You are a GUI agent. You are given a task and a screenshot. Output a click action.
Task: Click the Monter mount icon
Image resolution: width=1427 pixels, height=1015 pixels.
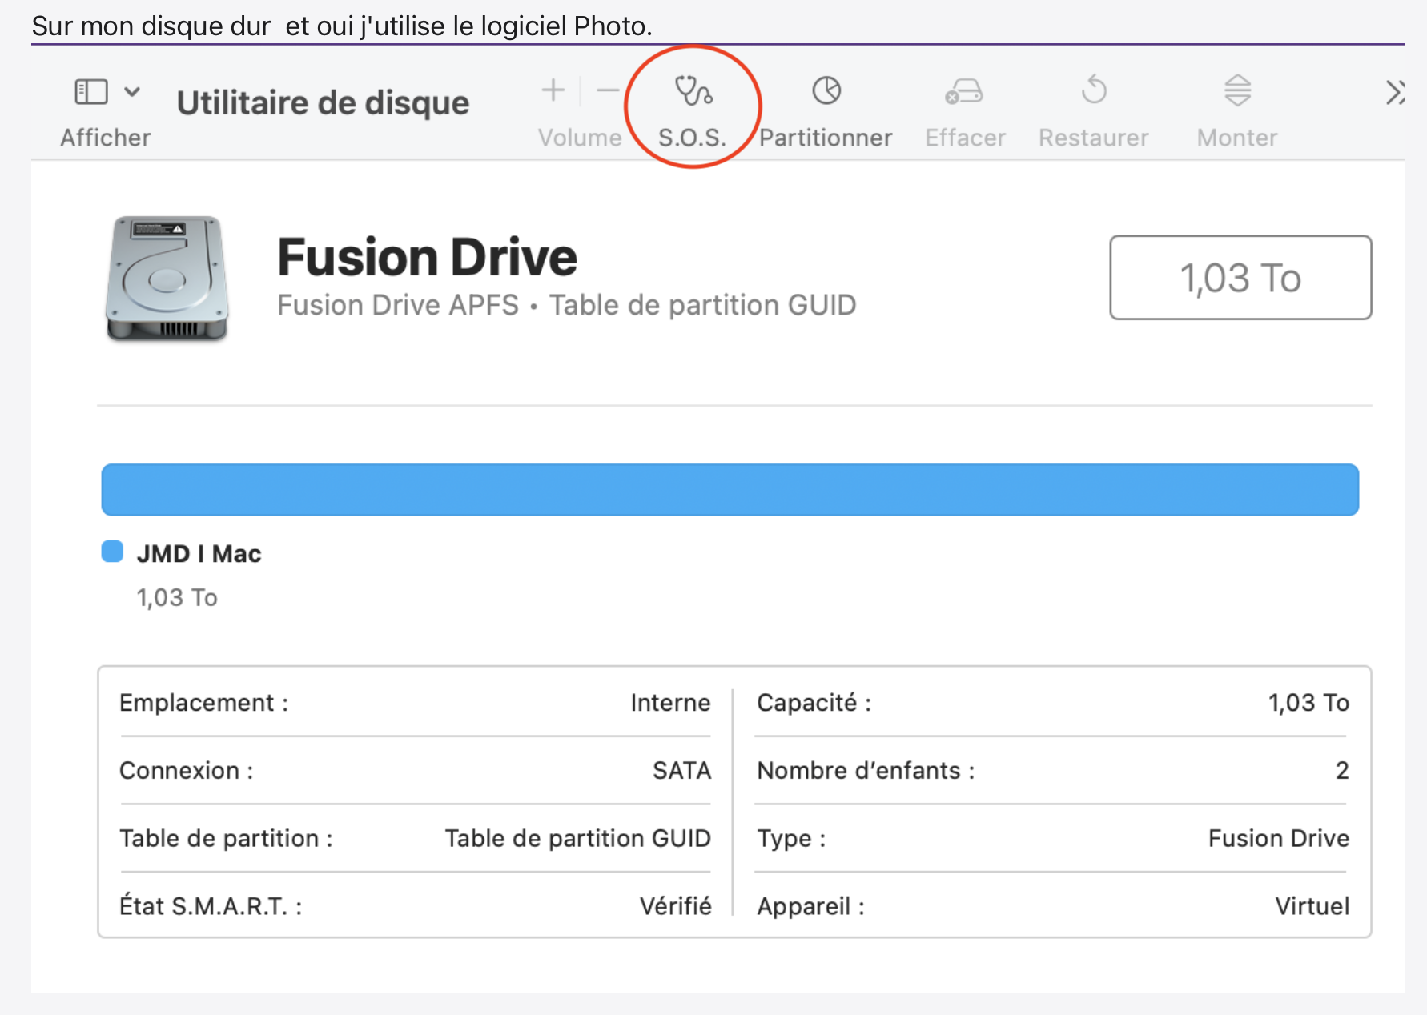click(x=1237, y=90)
